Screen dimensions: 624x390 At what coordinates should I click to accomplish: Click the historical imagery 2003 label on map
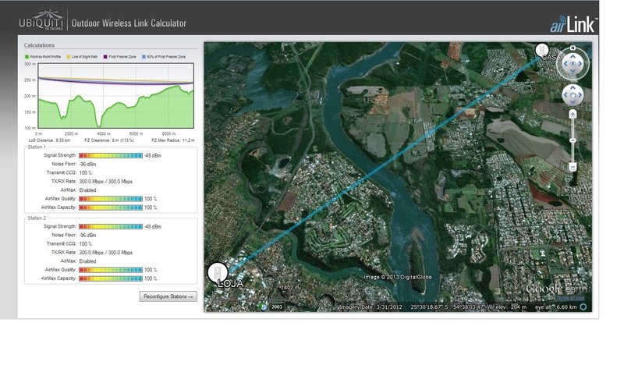[x=277, y=307]
